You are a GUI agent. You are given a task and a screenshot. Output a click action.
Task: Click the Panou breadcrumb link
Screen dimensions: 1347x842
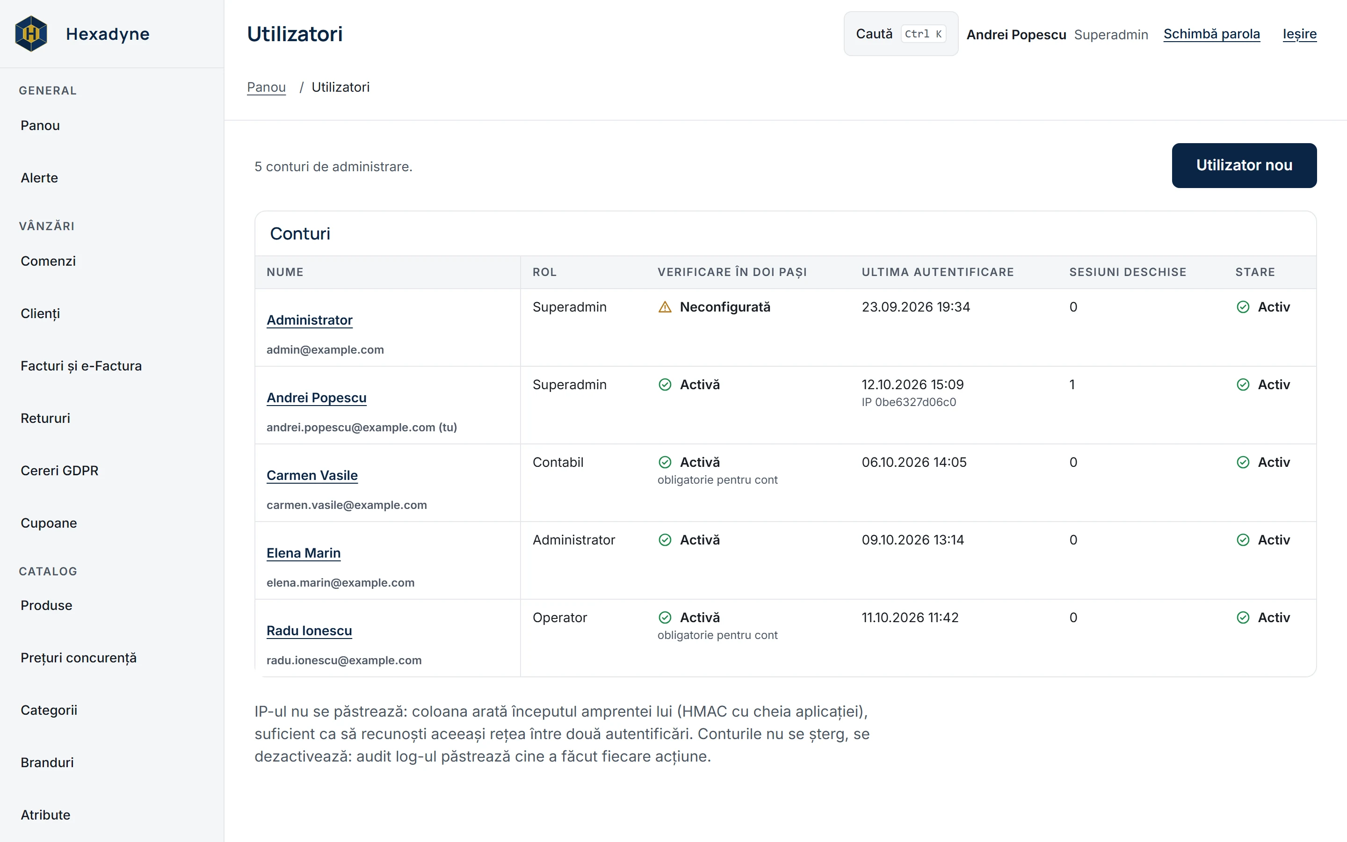266,87
